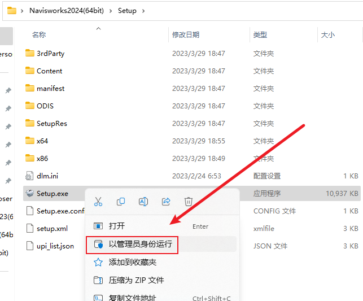Expand chevron after Setup breadcrumb
363x301 pixels.
tap(143, 11)
